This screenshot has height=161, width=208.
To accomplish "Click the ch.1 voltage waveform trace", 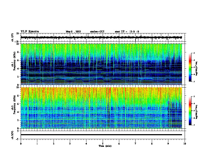I will click(101, 37).
